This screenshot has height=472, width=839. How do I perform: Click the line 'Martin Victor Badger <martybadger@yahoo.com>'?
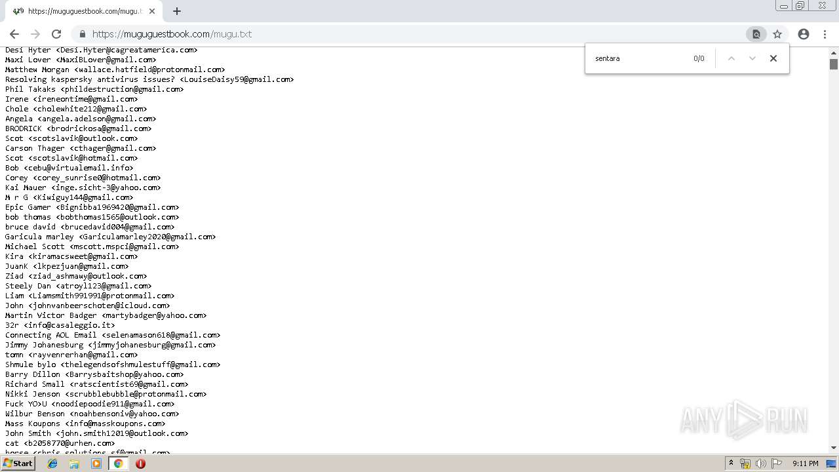tap(106, 315)
